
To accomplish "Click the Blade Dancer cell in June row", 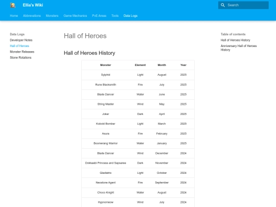I will [x=106, y=95].
